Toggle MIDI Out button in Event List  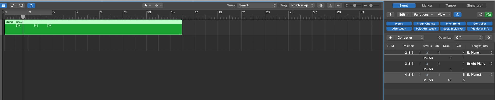489,15
